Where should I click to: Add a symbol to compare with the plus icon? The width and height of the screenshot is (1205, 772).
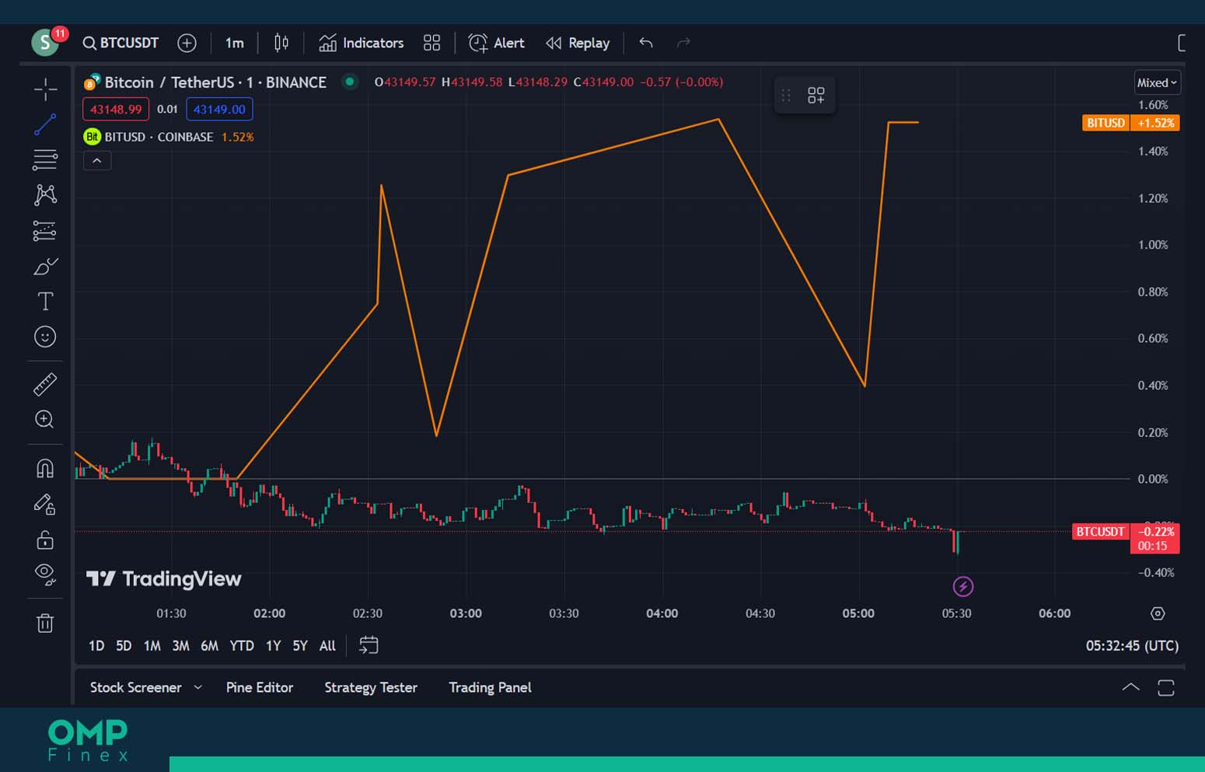[187, 43]
